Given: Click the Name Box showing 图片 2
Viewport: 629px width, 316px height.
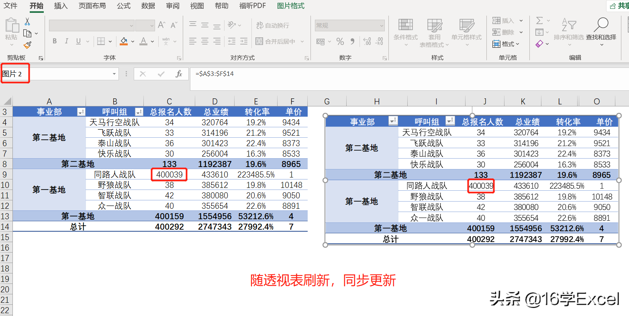Looking at the screenshot, I should coord(57,74).
